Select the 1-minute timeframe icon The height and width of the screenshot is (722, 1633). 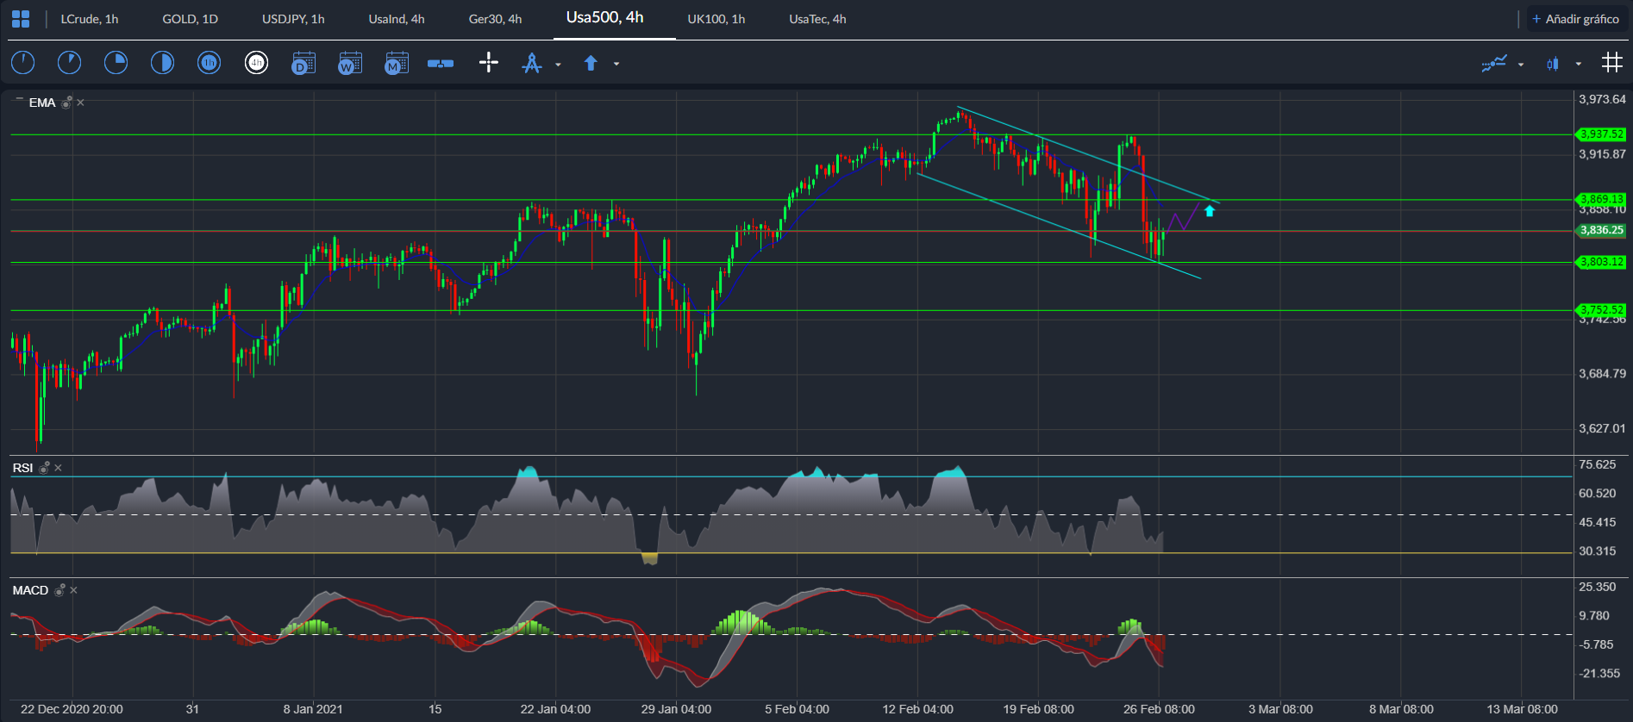point(22,63)
